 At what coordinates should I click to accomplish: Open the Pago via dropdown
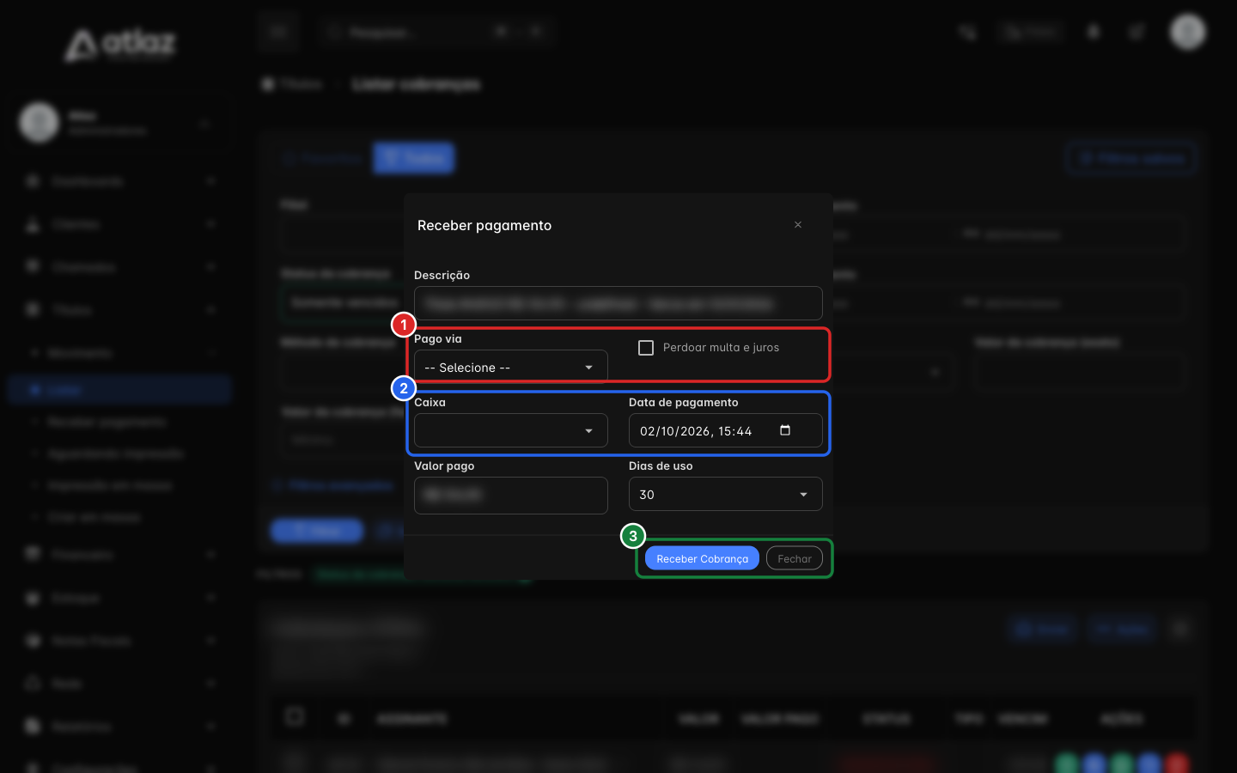(511, 367)
